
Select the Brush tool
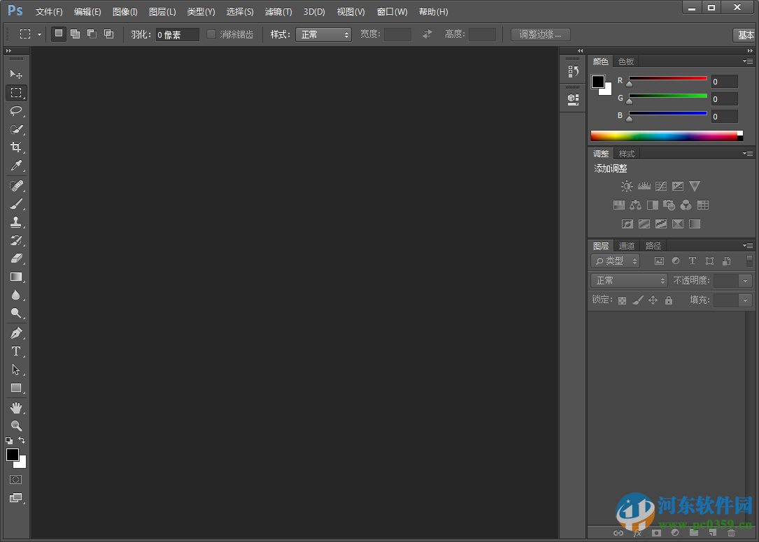pos(16,203)
